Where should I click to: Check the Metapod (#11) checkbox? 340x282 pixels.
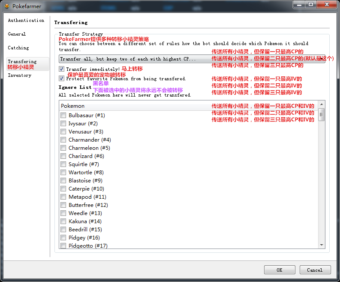point(63,197)
